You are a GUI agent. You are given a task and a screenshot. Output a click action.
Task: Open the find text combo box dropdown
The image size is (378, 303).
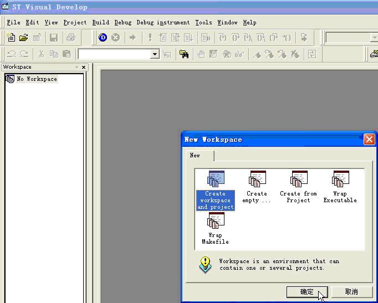click(x=155, y=54)
